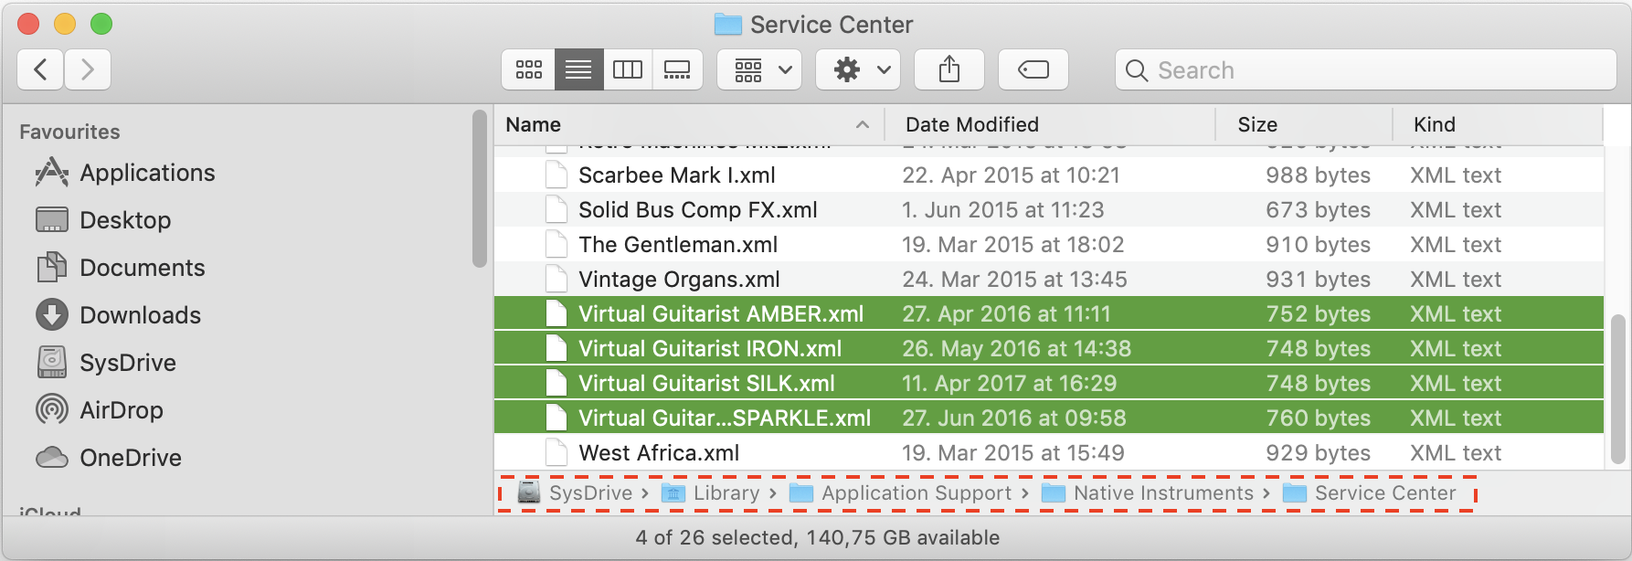Click the Vintage Organs.xml file icon
Screen dimensions: 1632x561
(556, 280)
